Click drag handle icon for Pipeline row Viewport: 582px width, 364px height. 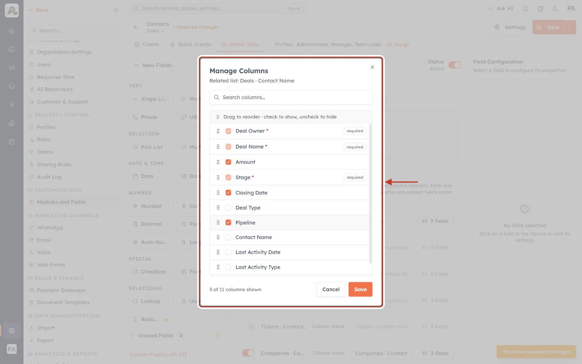pyautogui.click(x=218, y=222)
